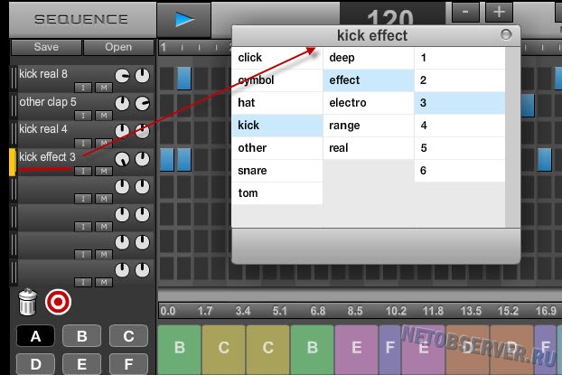Screen dimensions: 562x375
Task: Select the hat category in popup
Action: tap(277, 103)
